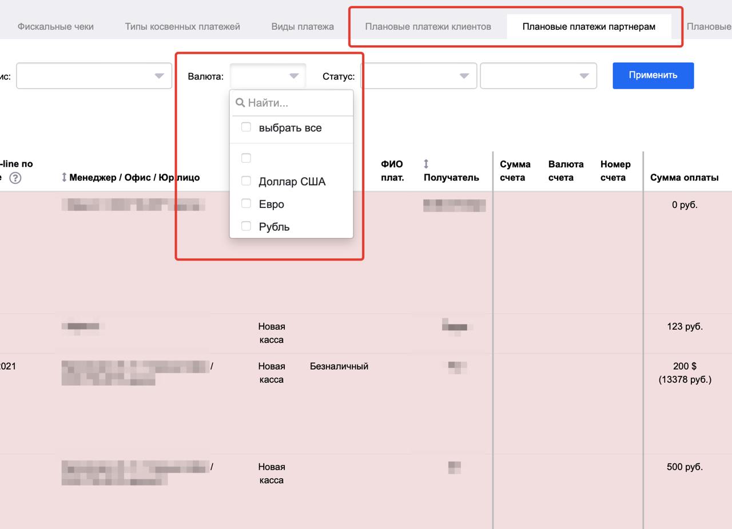Expand the dropdown left of Применить button
Screen dimensions: 732x529
coord(538,76)
